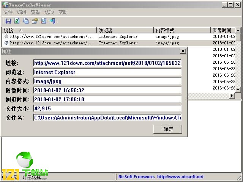243x182 pixels.
Task: Open the 编辑 menu
Action: pyautogui.click(x=22, y=12)
